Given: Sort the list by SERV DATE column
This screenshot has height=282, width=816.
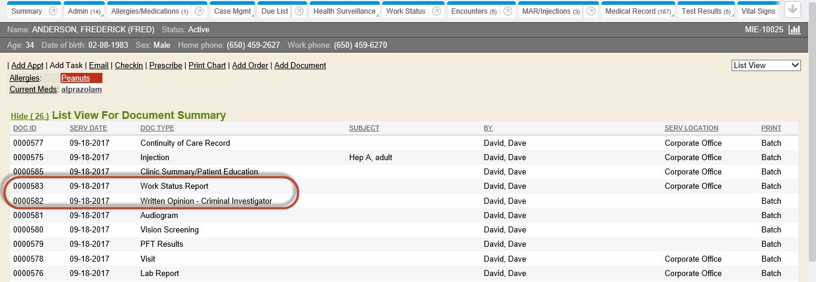Looking at the screenshot, I should (88, 128).
